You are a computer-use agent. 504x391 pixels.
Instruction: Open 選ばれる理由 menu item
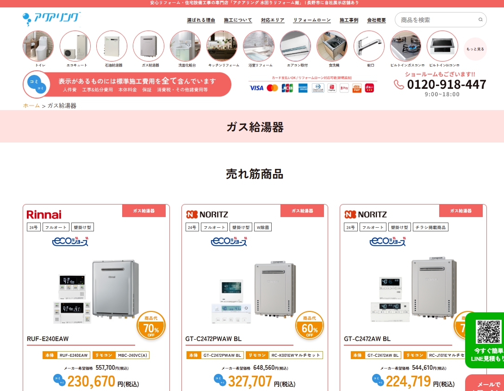201,20
